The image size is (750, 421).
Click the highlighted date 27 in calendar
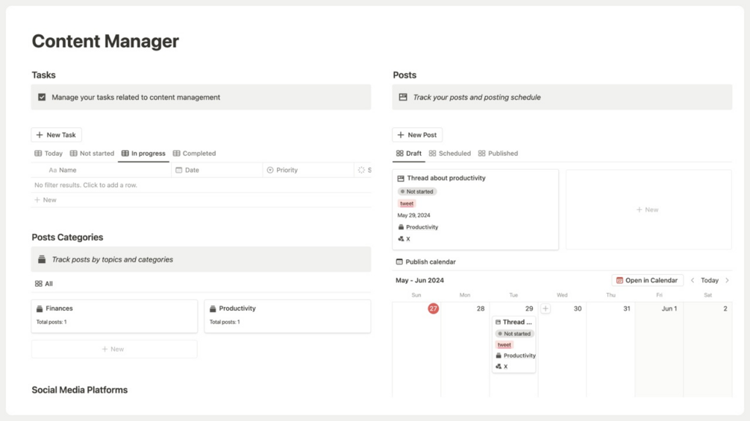(433, 308)
